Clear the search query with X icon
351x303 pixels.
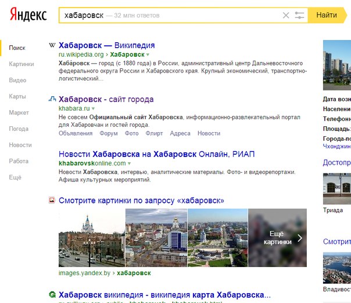tap(285, 16)
